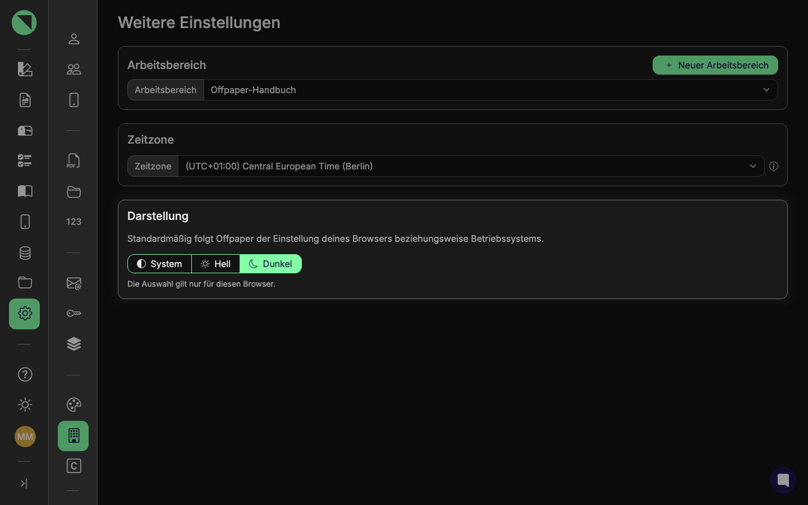Click the Neuer Arbeitsbereich button
The width and height of the screenshot is (808, 505).
(715, 65)
